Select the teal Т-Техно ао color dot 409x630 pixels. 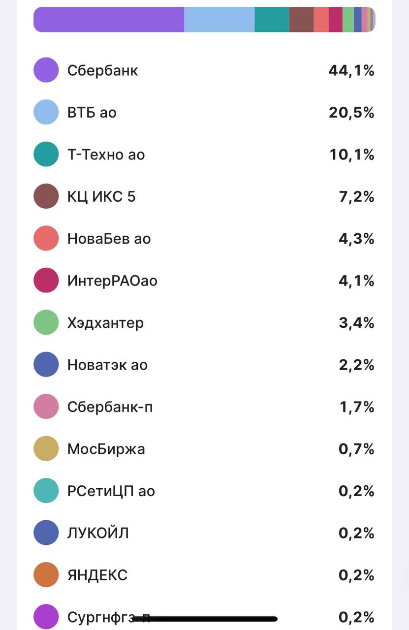[x=46, y=155]
